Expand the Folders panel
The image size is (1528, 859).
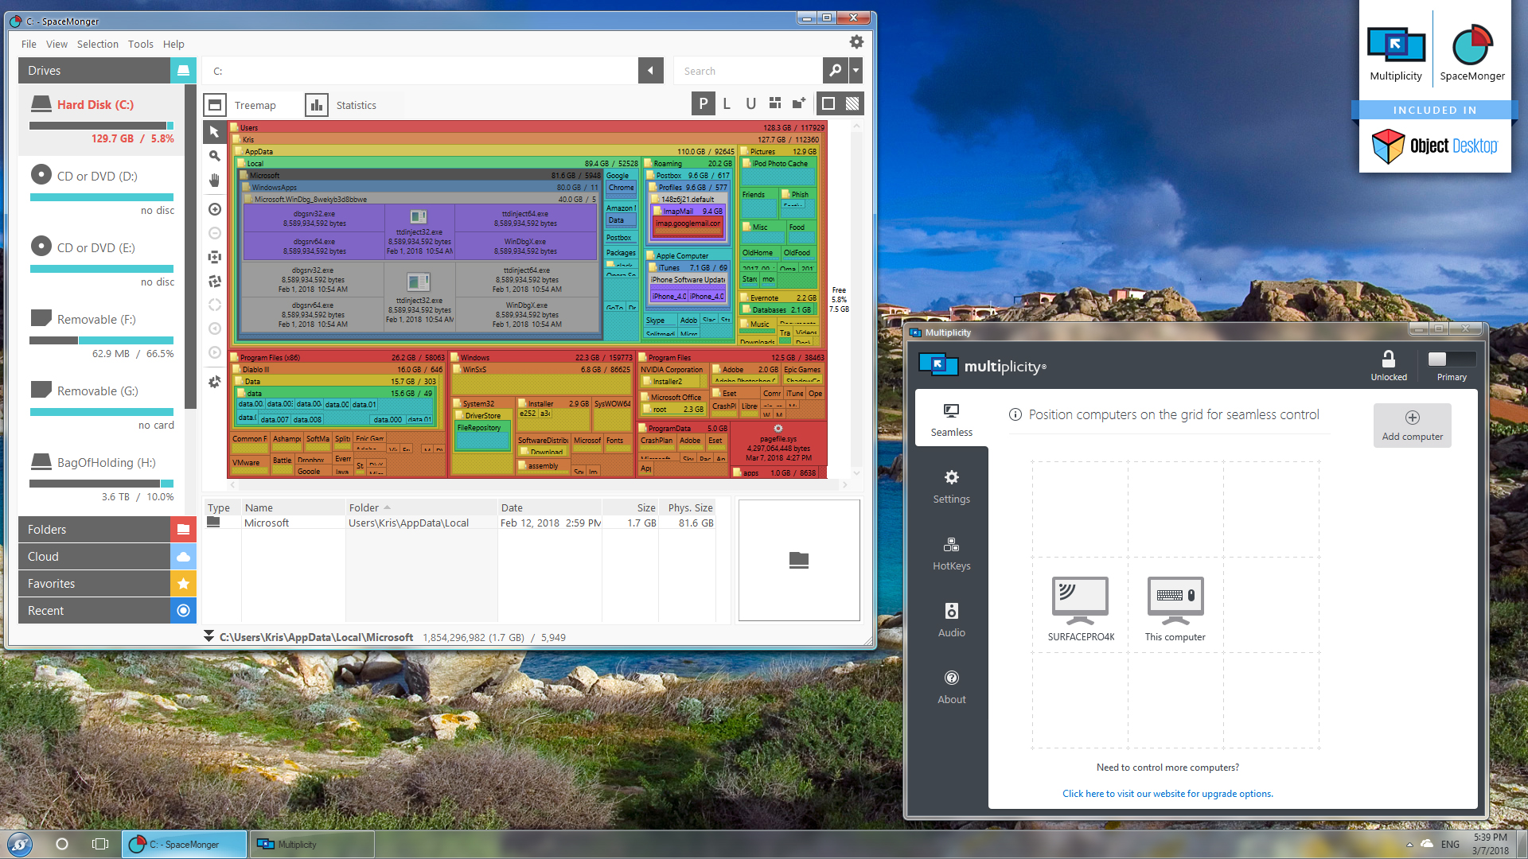coord(107,529)
